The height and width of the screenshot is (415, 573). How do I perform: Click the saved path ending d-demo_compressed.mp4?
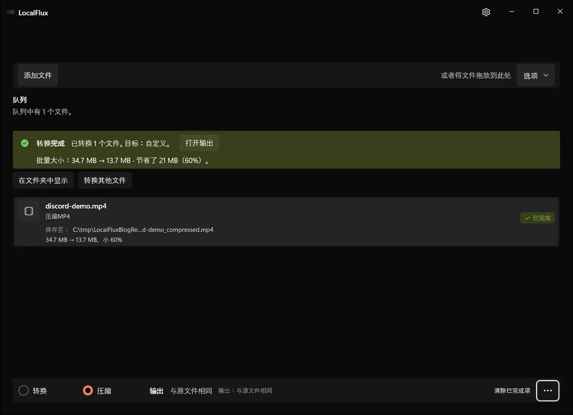[143, 230]
